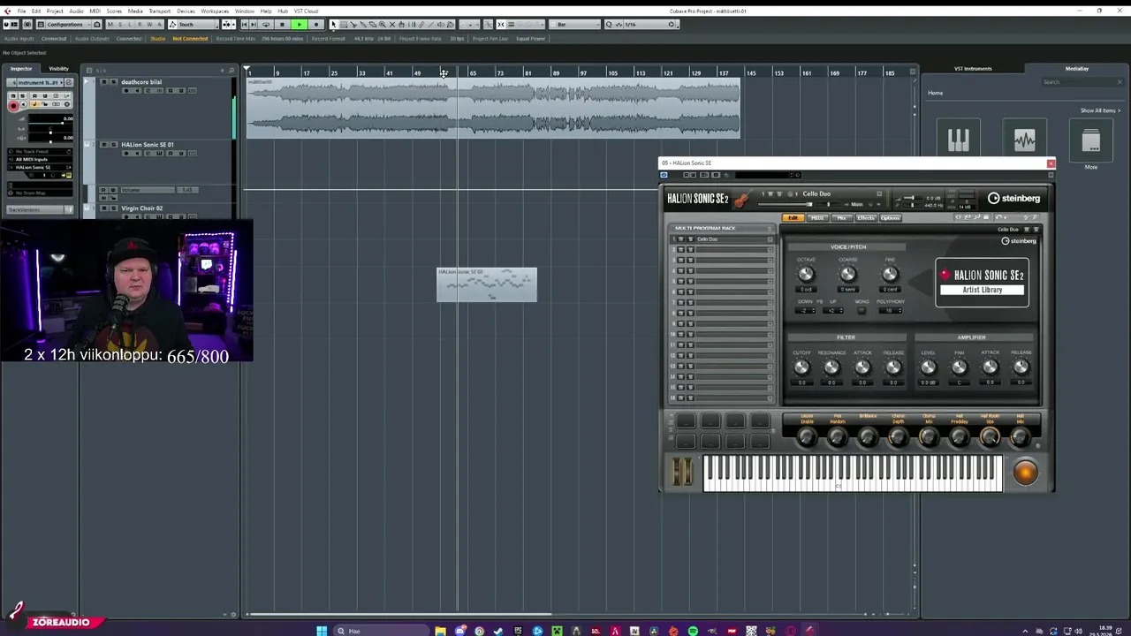This screenshot has height=636, width=1131.
Task: Open the Devices menu
Action: tap(186, 11)
